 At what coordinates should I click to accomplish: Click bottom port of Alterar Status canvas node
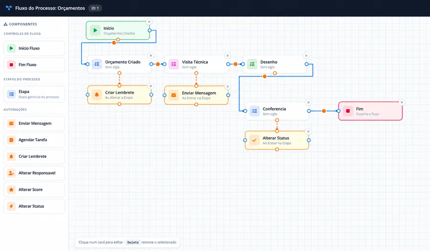click(277, 149)
